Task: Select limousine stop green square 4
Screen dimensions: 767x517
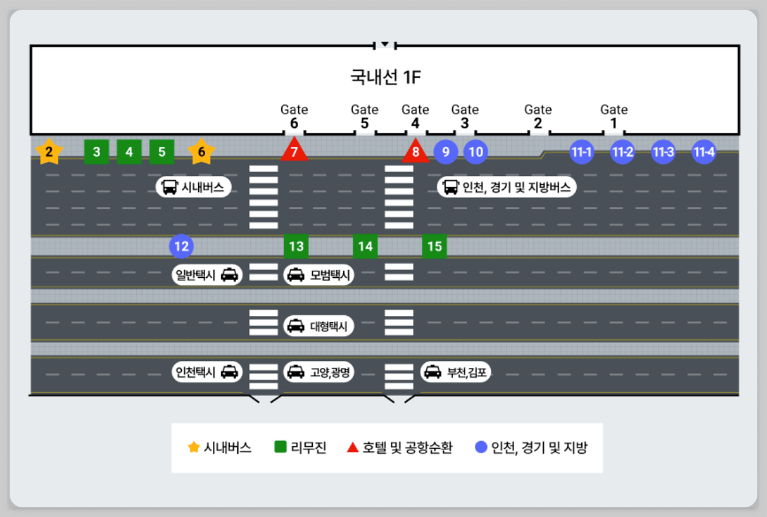Action: (x=129, y=152)
